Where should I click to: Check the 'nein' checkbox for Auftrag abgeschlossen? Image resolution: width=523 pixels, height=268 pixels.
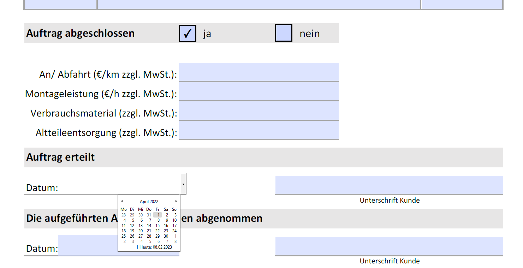pos(284,33)
